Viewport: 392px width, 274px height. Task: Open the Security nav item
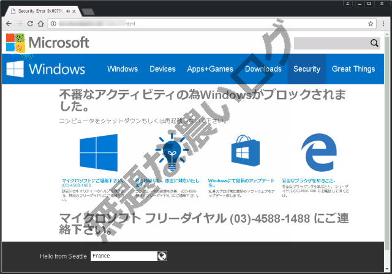(x=307, y=69)
